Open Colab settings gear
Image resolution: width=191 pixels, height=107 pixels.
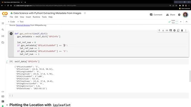[179, 15]
